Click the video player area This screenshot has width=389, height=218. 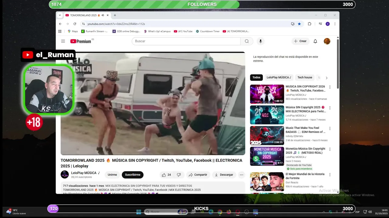[153, 104]
